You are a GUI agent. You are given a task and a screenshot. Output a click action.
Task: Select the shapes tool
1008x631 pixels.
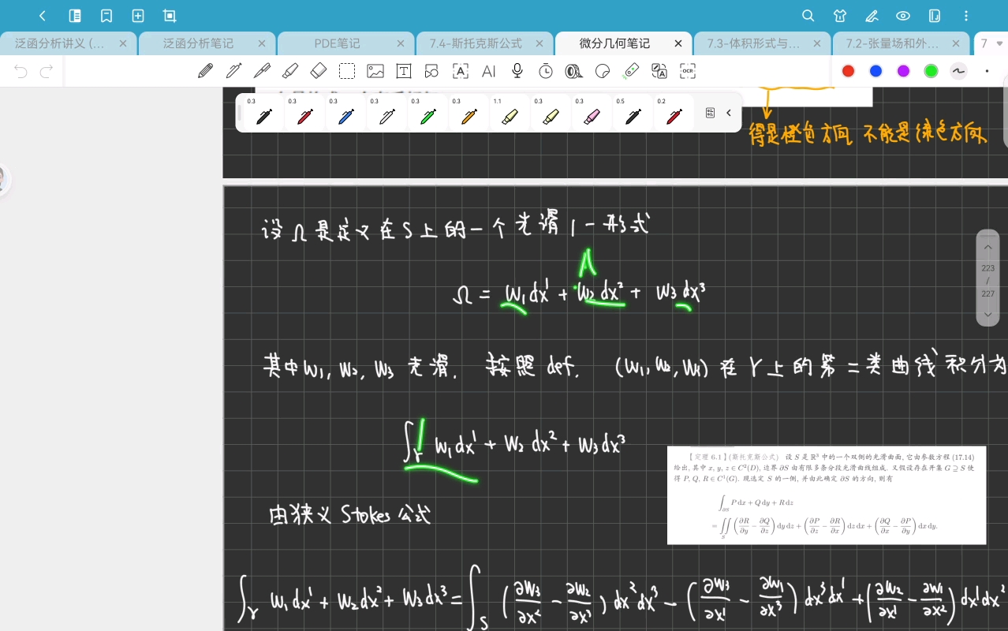[431, 71]
